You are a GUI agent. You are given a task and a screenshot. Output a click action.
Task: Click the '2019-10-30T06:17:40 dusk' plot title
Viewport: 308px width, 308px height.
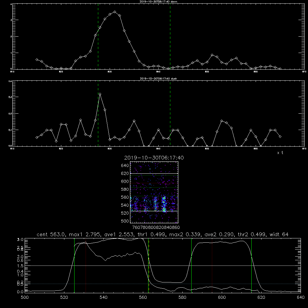coord(158,79)
